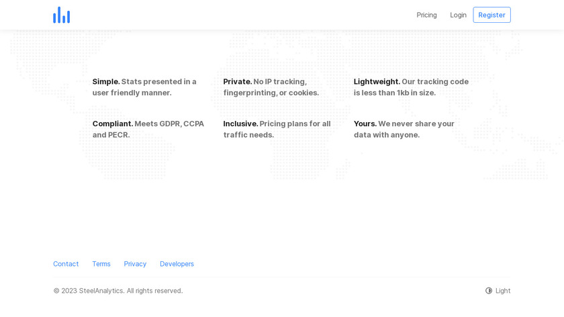Click the "Simple." feature description
The height and width of the screenshot is (317, 564).
click(x=144, y=87)
